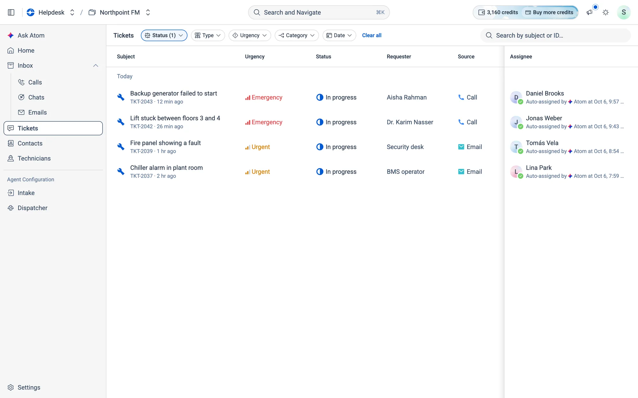Image resolution: width=638 pixels, height=398 pixels.
Task: Open Dispatcher agent configuration
Action: tap(53, 208)
